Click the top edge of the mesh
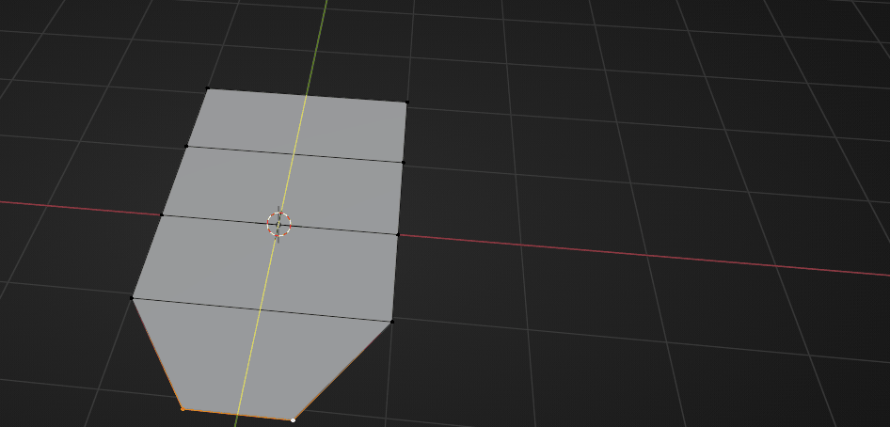This screenshot has height=427, width=890. [x=307, y=95]
